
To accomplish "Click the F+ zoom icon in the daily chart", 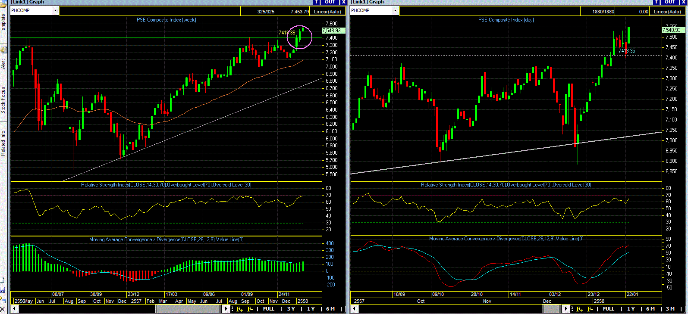I will (x=579, y=309).
